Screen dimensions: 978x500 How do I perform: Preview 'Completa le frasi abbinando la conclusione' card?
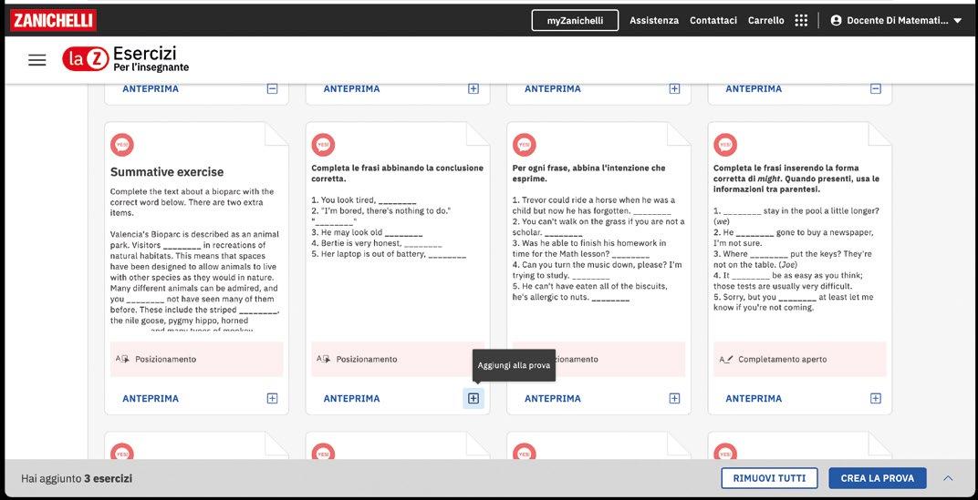(352, 399)
